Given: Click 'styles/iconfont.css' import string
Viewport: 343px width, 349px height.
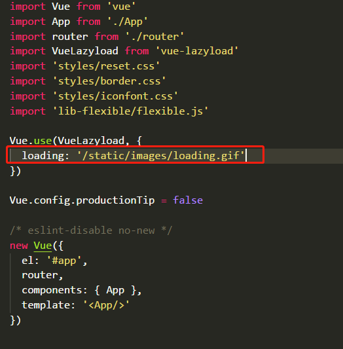Looking at the screenshot, I should (115, 96).
